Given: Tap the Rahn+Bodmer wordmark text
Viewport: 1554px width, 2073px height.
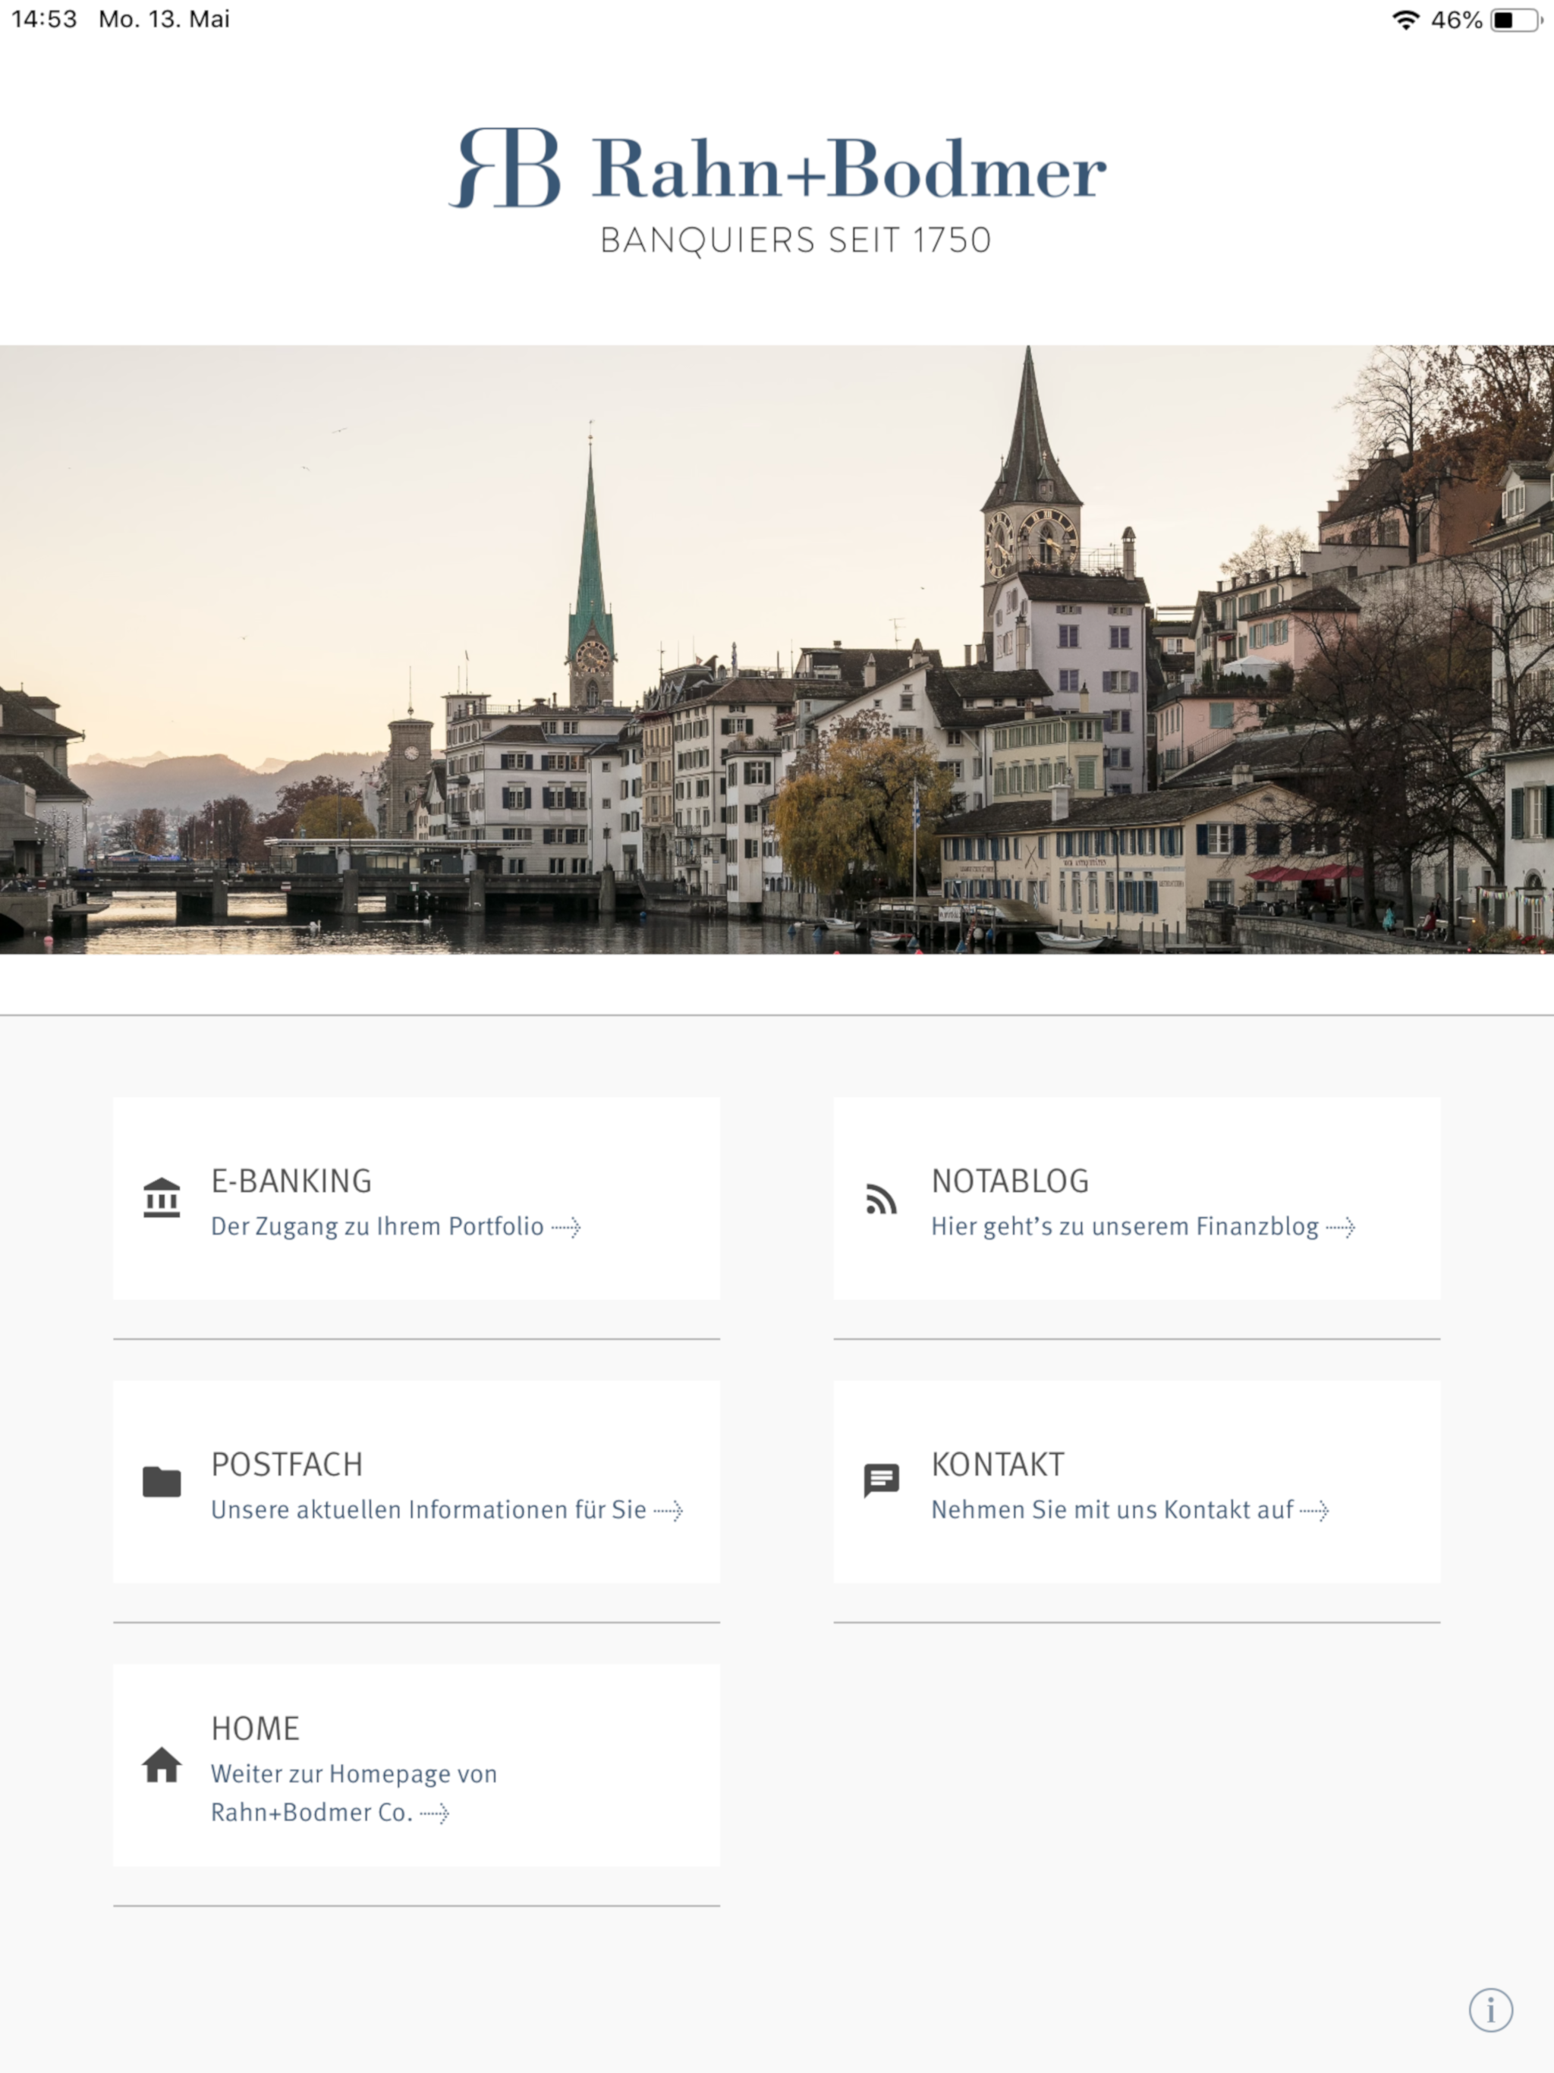Looking at the screenshot, I should [849, 170].
